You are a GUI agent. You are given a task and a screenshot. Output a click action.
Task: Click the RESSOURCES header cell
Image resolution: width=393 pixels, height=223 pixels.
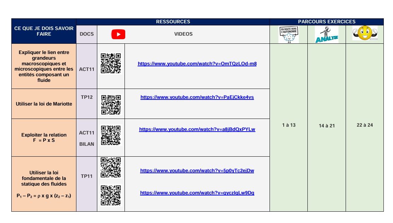tap(173, 22)
